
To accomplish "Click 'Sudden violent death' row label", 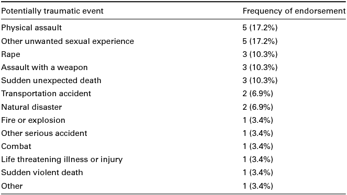I will 42,173.
